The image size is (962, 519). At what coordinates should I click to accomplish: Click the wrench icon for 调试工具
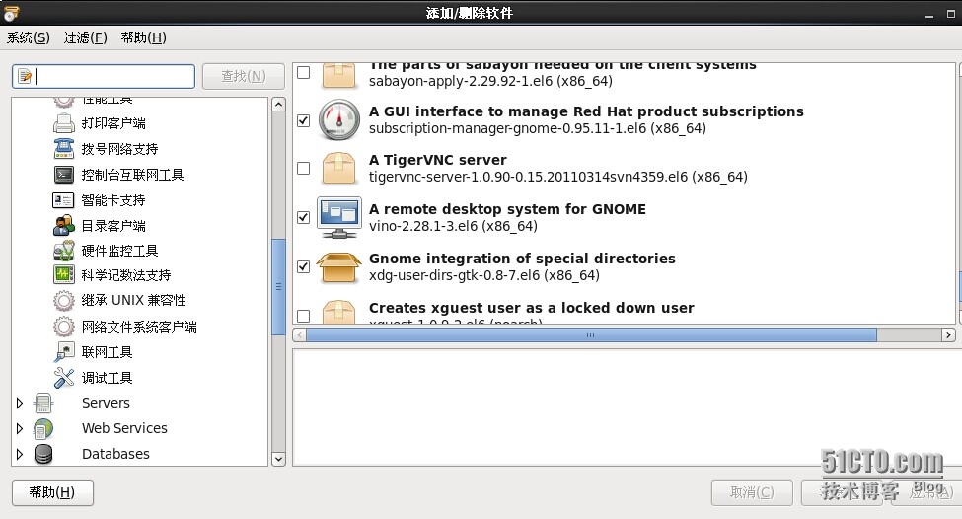[64, 378]
